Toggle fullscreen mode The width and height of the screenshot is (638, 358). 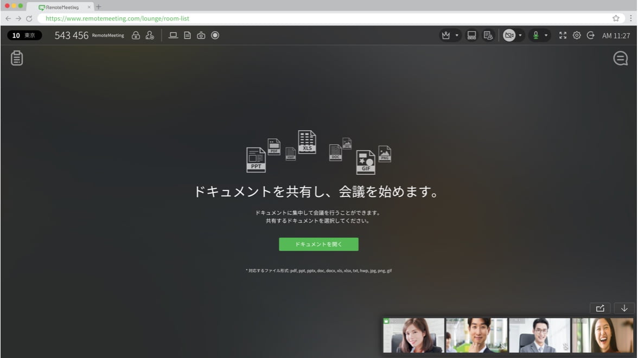click(563, 35)
